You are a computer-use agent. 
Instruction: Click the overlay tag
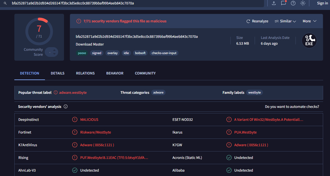[x=112, y=53]
